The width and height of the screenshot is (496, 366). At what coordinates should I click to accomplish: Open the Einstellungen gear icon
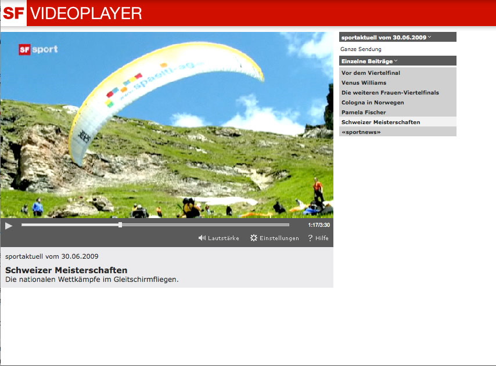pyautogui.click(x=254, y=238)
